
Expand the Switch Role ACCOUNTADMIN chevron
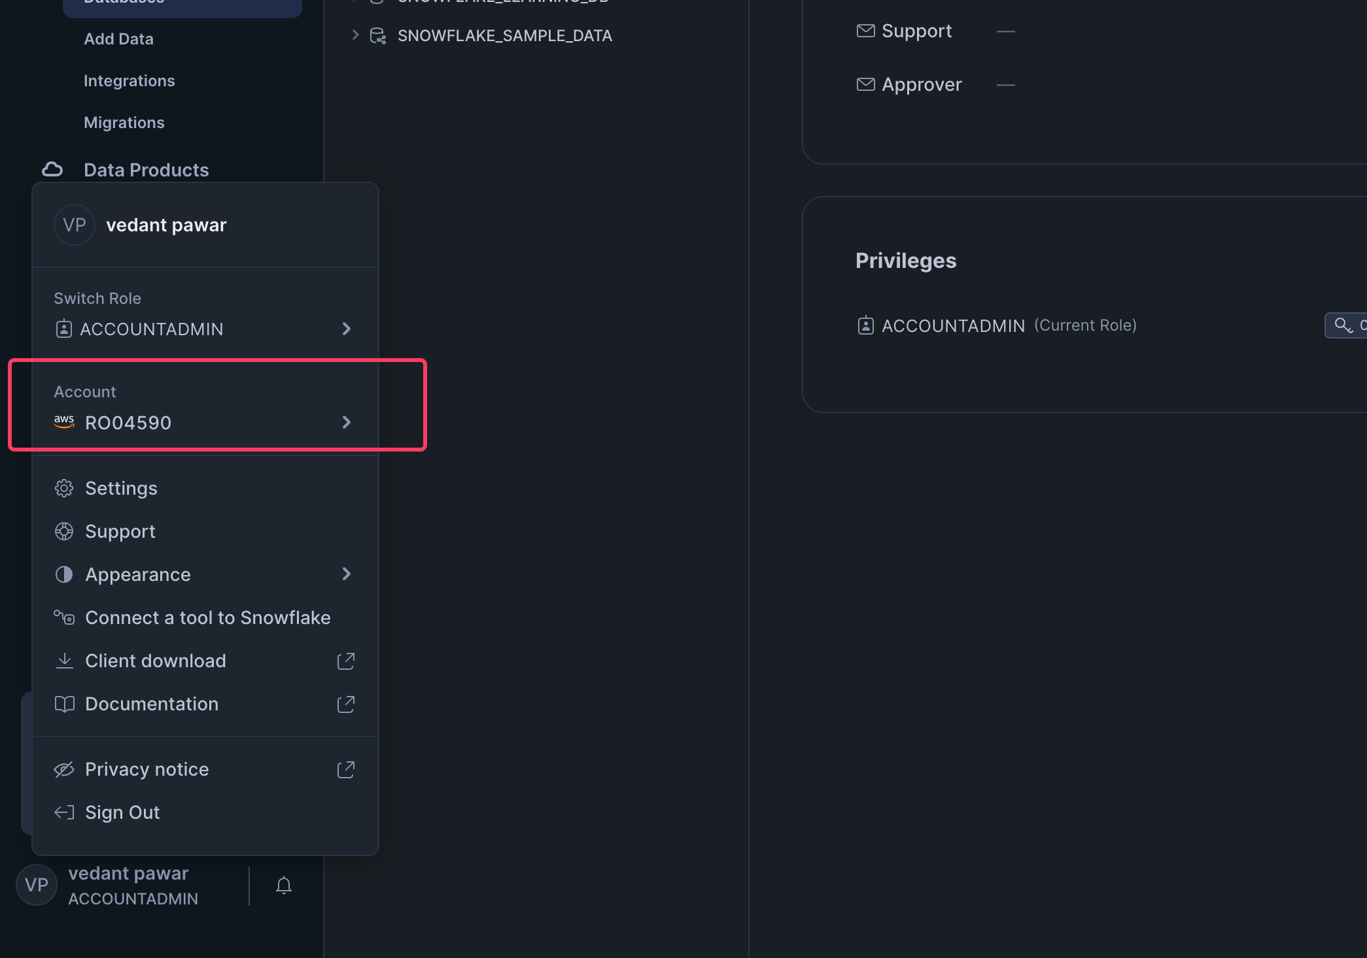tap(347, 329)
